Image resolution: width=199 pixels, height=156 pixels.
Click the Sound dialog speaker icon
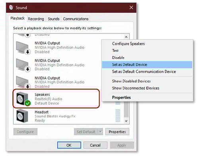pos(11,8)
